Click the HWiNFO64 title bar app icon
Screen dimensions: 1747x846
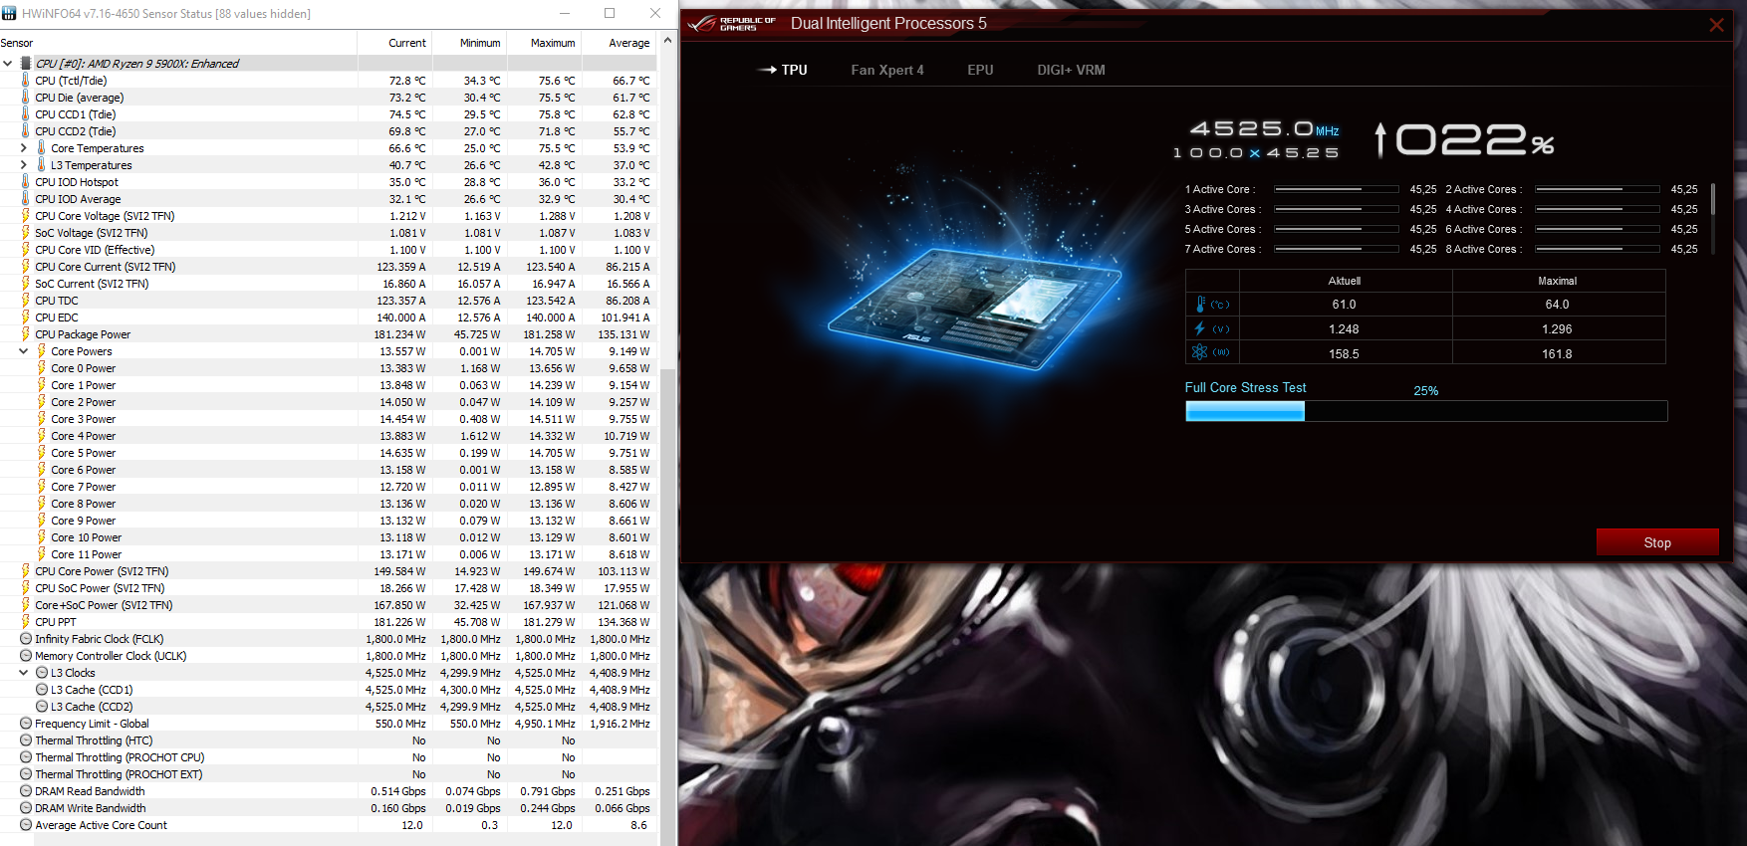pos(10,13)
